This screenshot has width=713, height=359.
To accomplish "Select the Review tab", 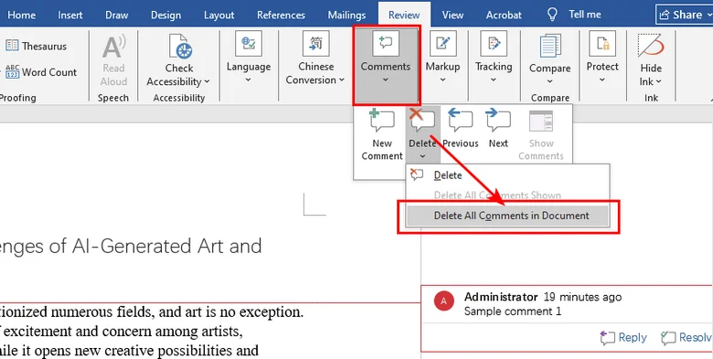I will point(404,15).
